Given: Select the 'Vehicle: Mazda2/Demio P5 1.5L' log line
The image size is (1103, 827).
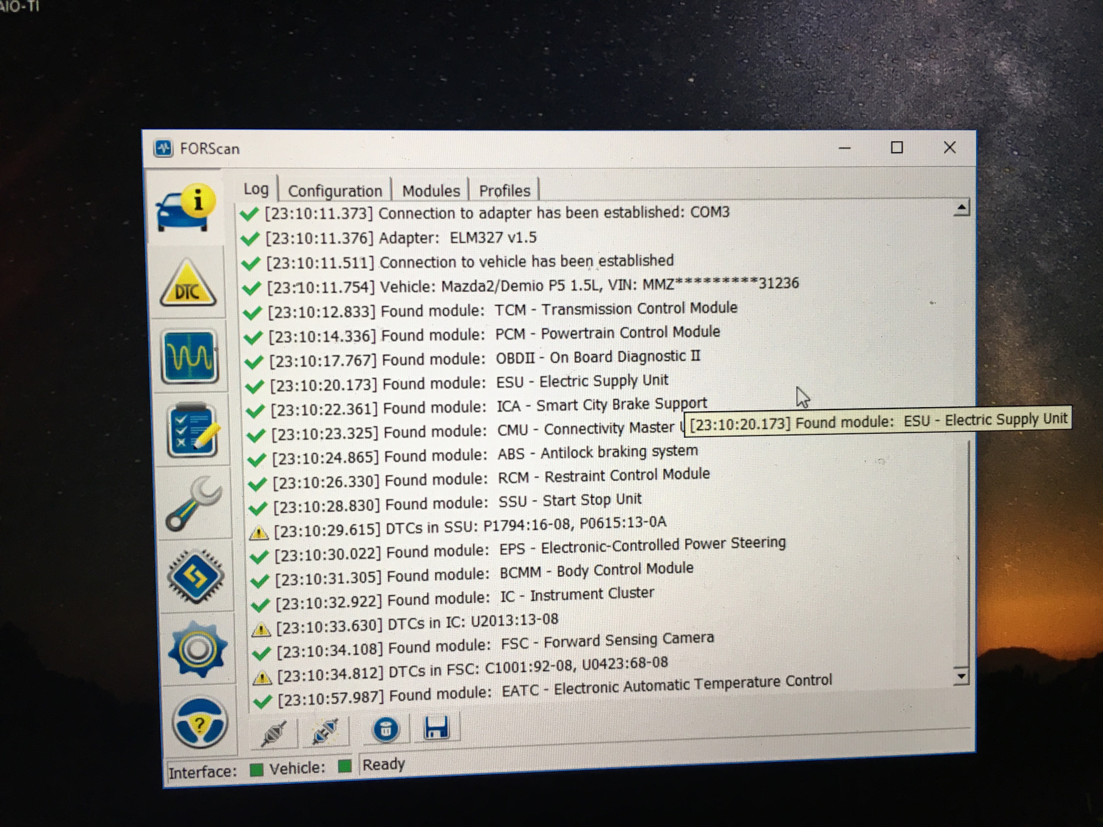Looking at the screenshot, I should (521, 285).
